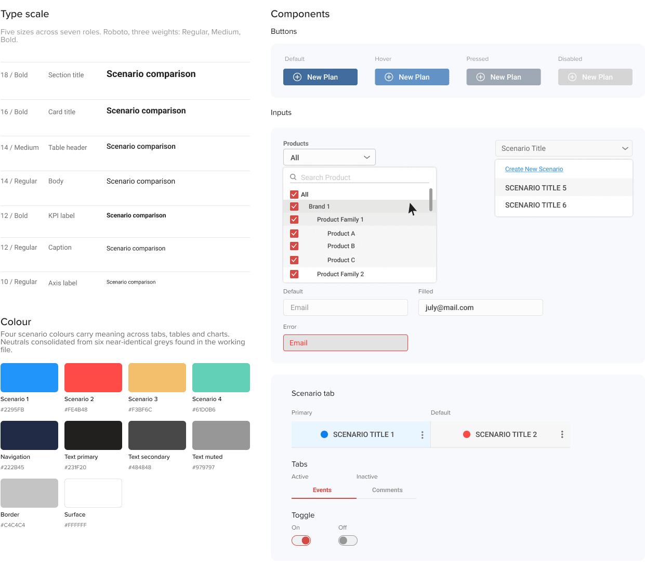This screenshot has height=567, width=645.
Task: Select the SCENARIO TITLE 1 scenario tab
Action: [361, 434]
